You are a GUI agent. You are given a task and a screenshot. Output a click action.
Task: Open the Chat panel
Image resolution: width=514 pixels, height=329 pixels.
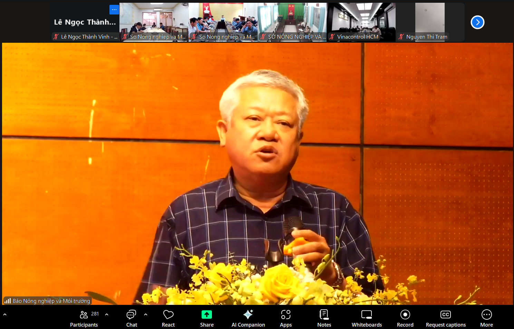[x=132, y=318]
